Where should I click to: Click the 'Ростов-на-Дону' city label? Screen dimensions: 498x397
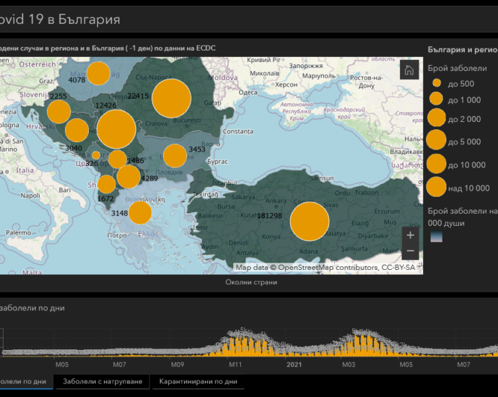[367, 82]
